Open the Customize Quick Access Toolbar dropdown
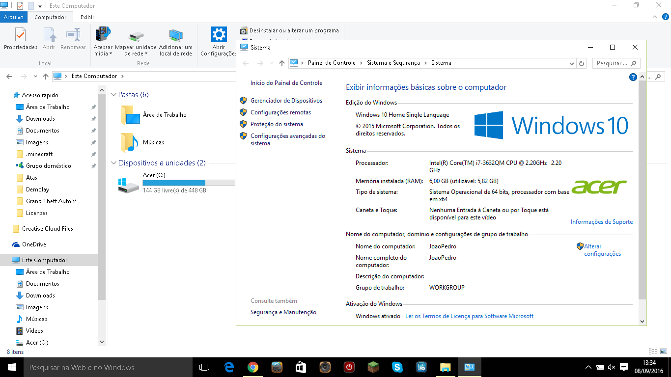671x377 pixels. (40, 6)
